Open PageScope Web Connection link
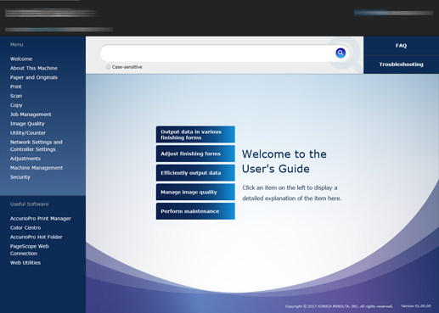The height and width of the screenshot is (313, 439). pyautogui.click(x=30, y=250)
